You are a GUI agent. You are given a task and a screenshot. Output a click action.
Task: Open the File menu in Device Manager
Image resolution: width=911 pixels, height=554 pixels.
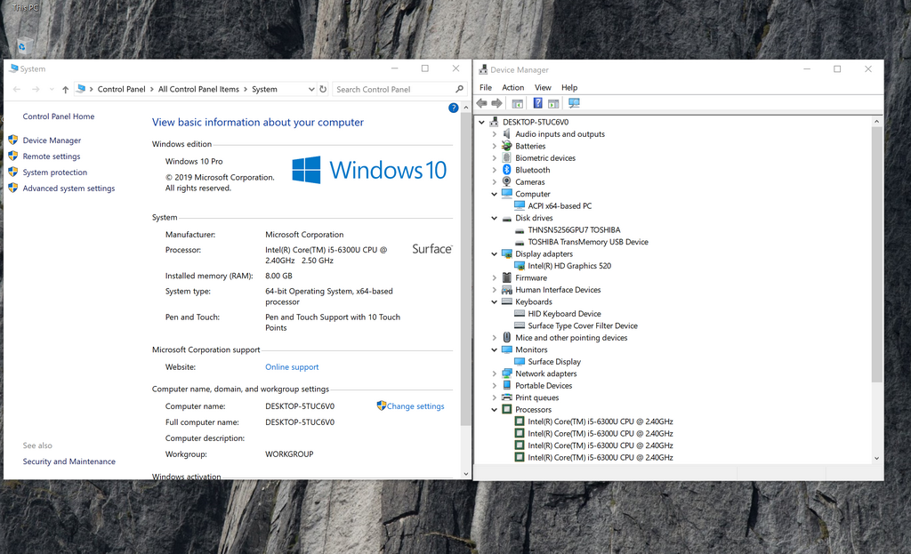click(486, 87)
